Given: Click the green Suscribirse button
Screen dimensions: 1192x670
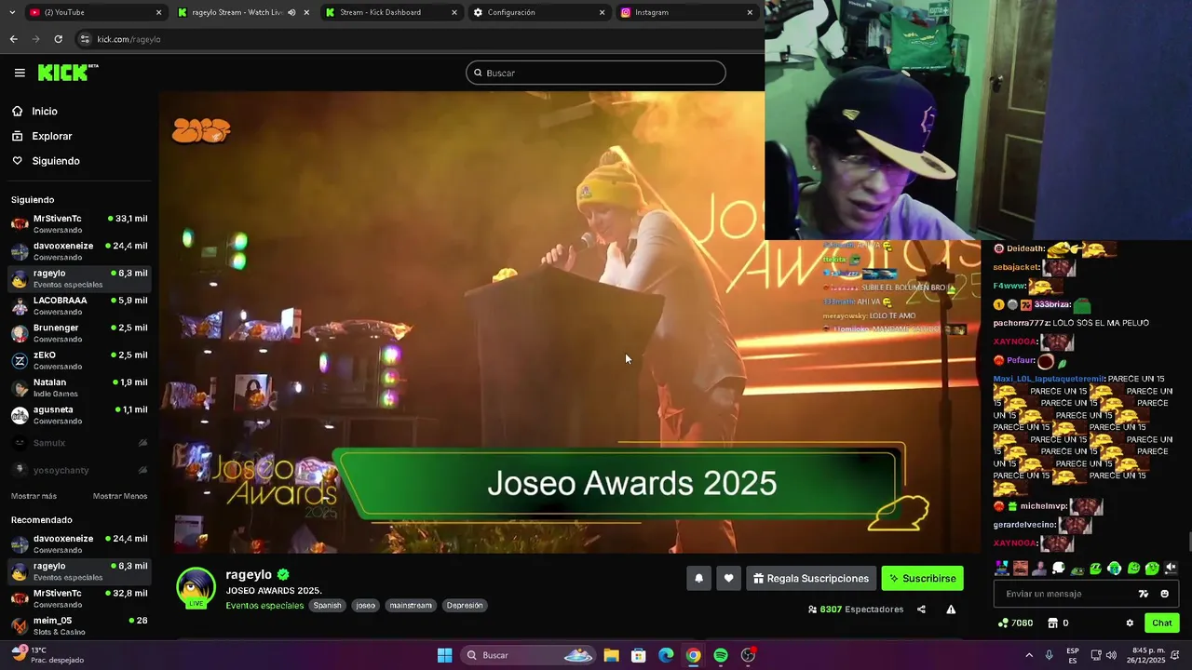Looking at the screenshot, I should pos(923,578).
